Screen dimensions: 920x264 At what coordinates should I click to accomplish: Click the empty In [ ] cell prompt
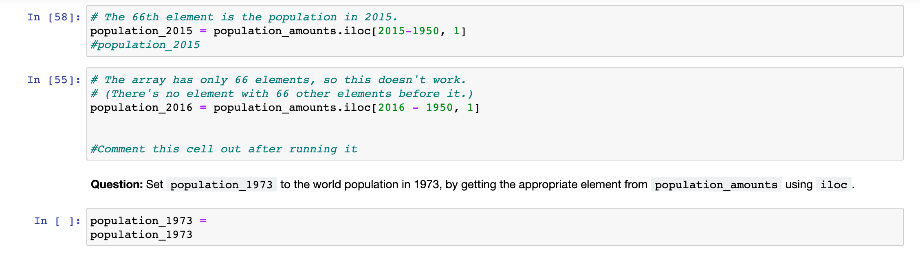57,221
